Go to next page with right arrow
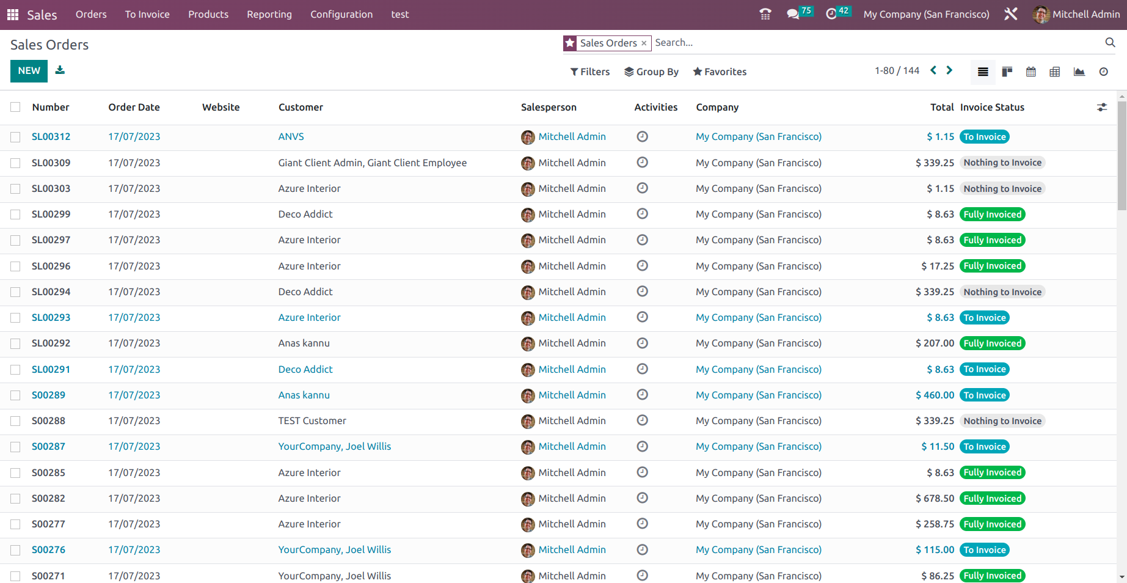 (949, 70)
